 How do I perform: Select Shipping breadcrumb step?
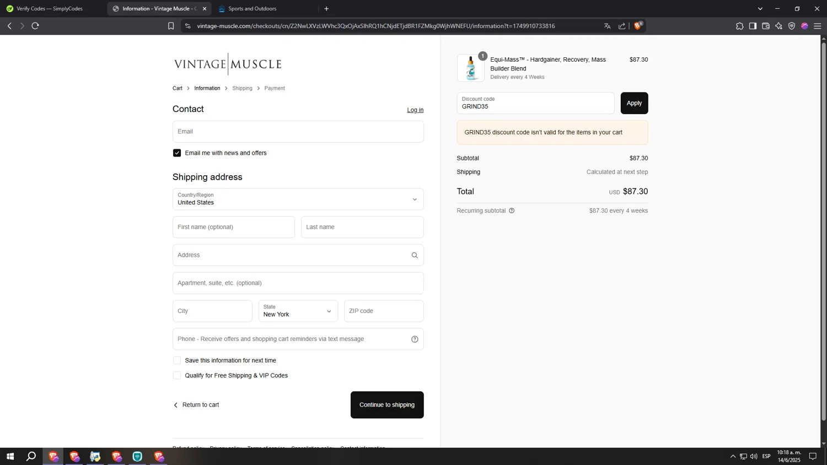(242, 88)
